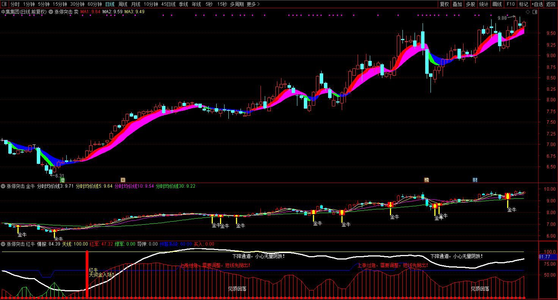Viewport: 558px width, 300px height.
Task: Switch to 月线 monthly chart
Action: click(x=135, y=4)
